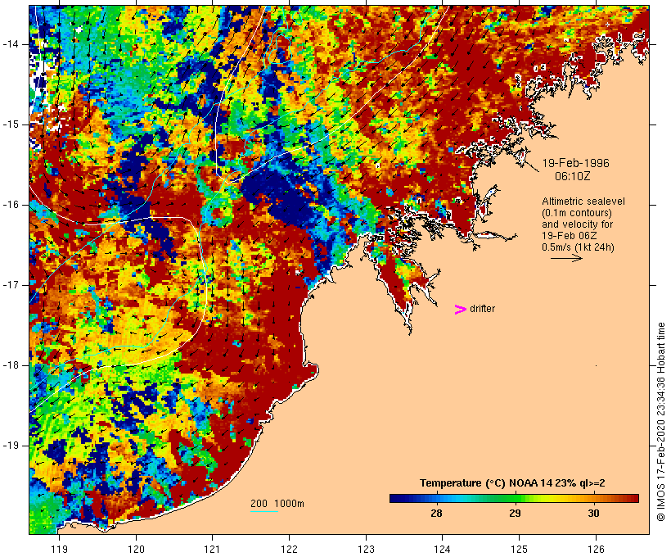
Task: Click the "Altimetric sealevel" caption line
Action: click(x=583, y=202)
